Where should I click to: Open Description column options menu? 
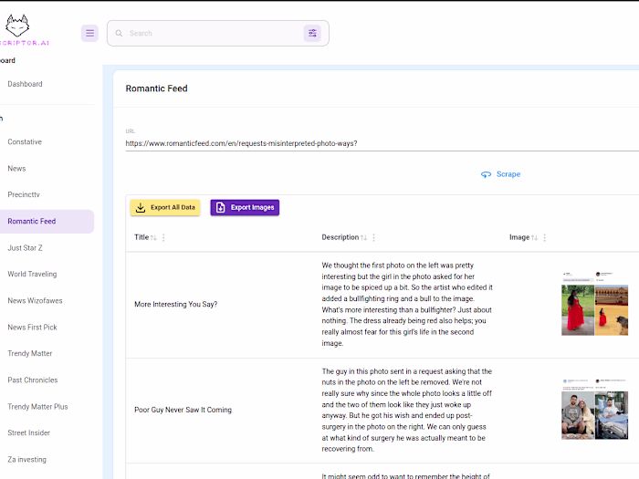point(373,237)
